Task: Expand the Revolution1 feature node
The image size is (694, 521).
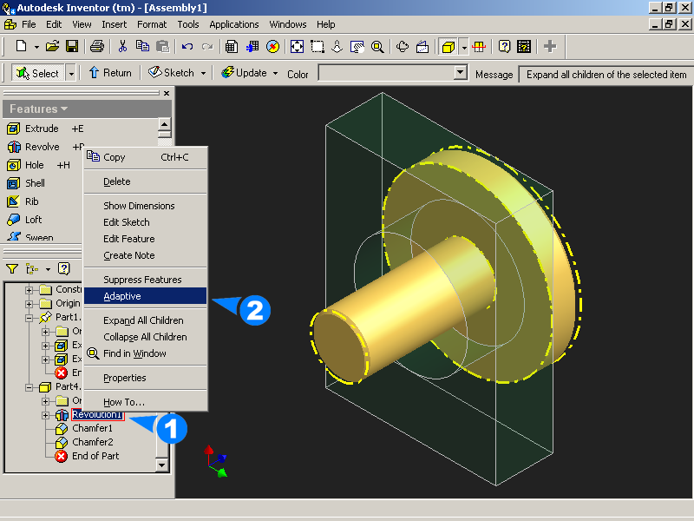Action: (x=46, y=415)
